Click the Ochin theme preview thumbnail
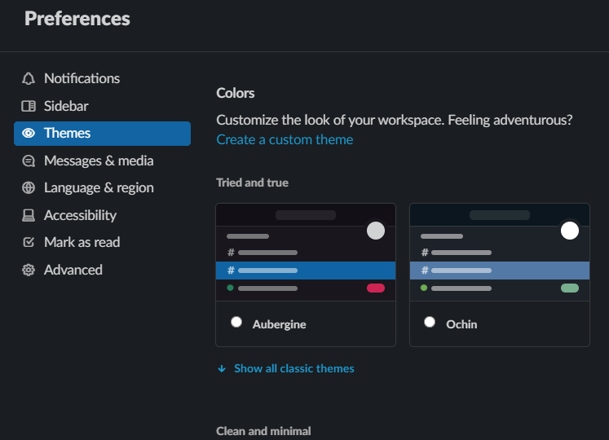This screenshot has width=609, height=440. coord(499,253)
